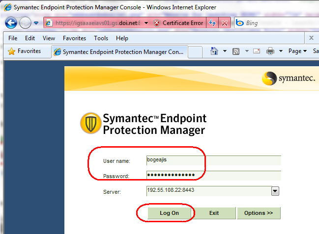Expand the Server dropdown arrow
Image resolution: width=319 pixels, height=234 pixels.
275,191
